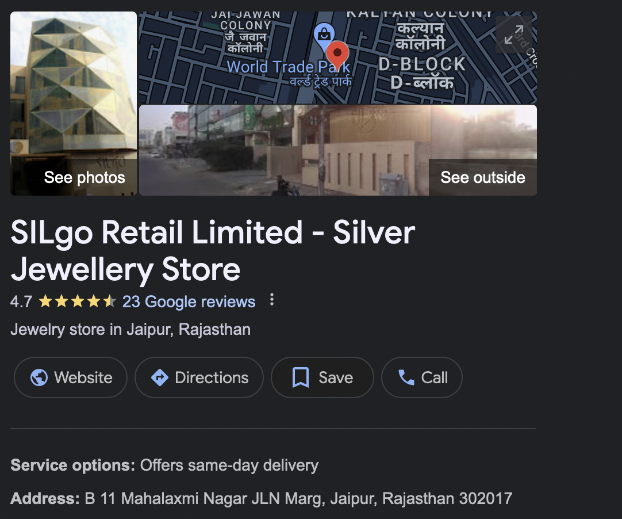Click the store address text
The width and height of the screenshot is (622, 519).
(298, 498)
